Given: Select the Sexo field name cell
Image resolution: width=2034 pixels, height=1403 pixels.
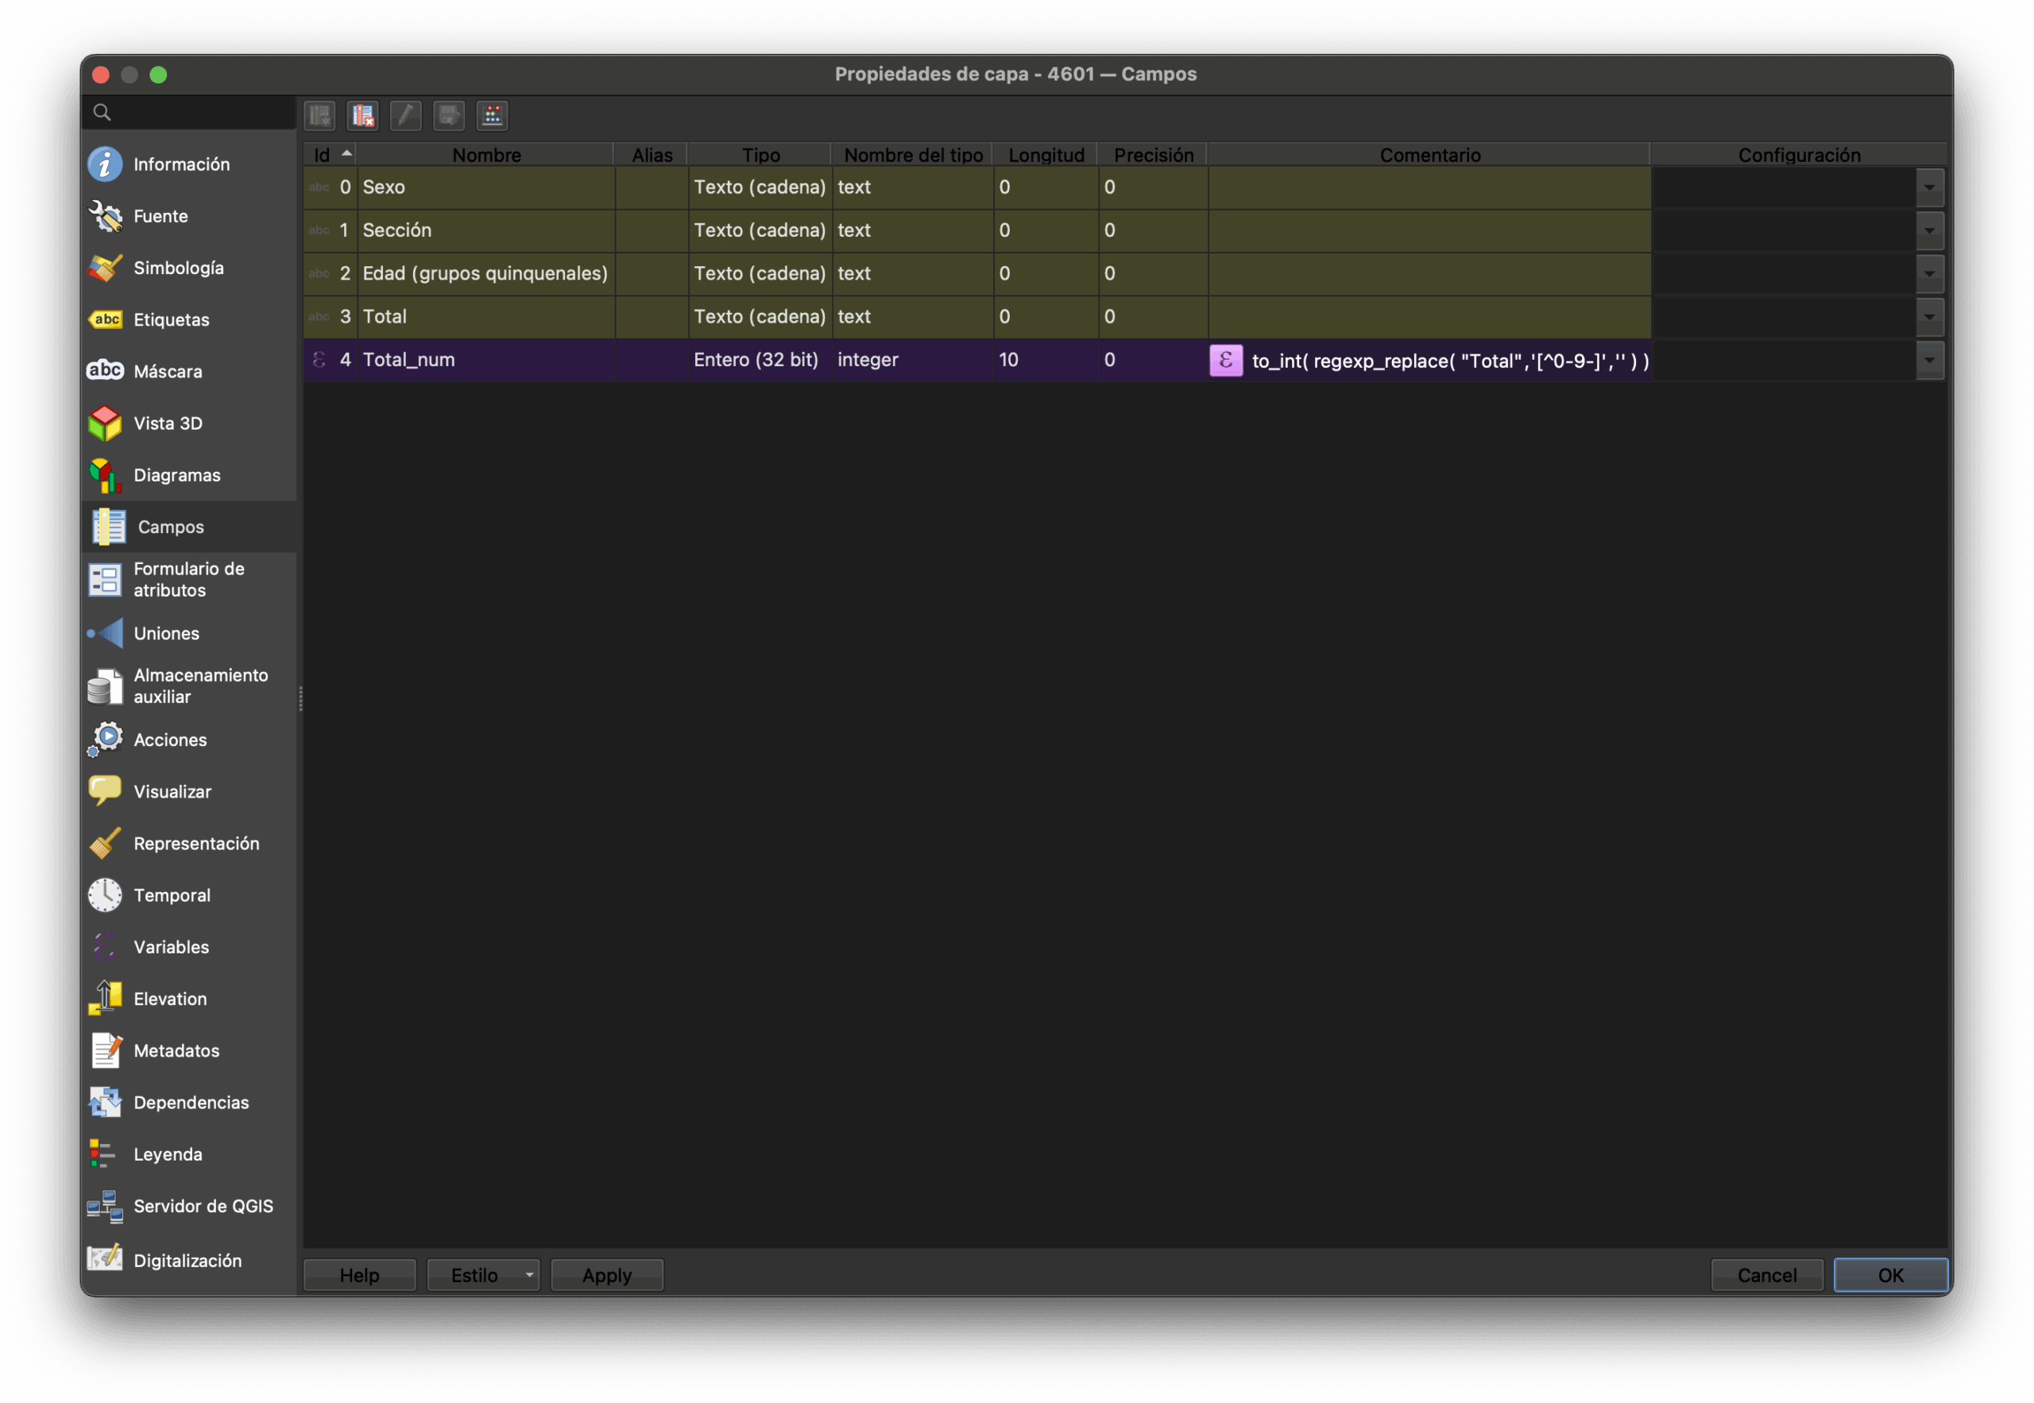Looking at the screenshot, I should 486,187.
